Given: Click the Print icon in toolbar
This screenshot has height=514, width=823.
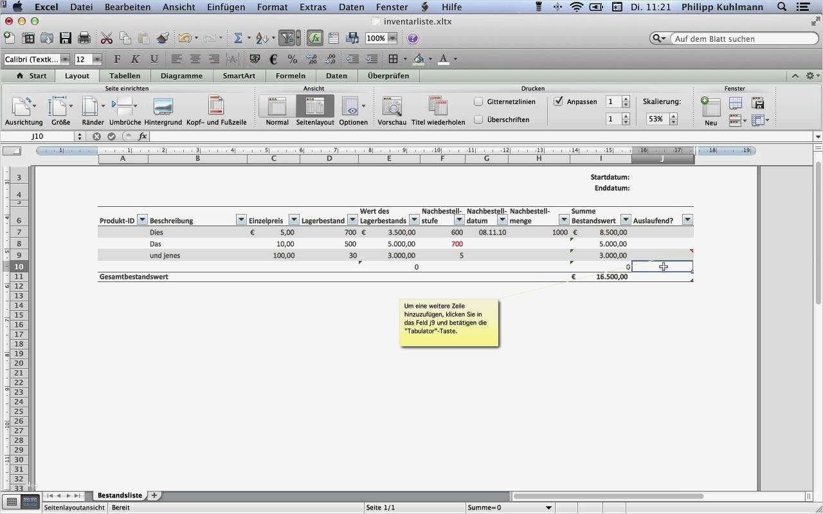Looking at the screenshot, I should (x=84, y=39).
